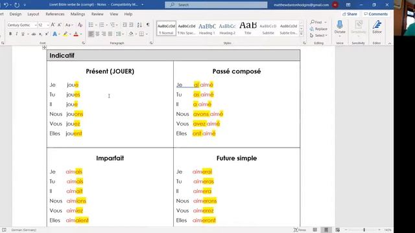Viewport: 415px width, 233px height.
Task: Insert a numbered list
Action: pos(102,25)
